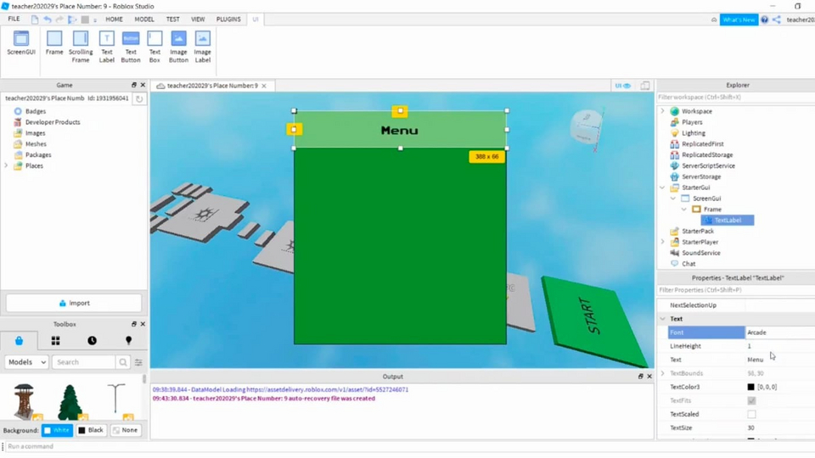The height and width of the screenshot is (458, 815).
Task: Expand the TextBounds property
Action: click(662, 373)
